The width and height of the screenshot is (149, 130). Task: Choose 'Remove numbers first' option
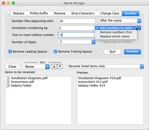116,32
